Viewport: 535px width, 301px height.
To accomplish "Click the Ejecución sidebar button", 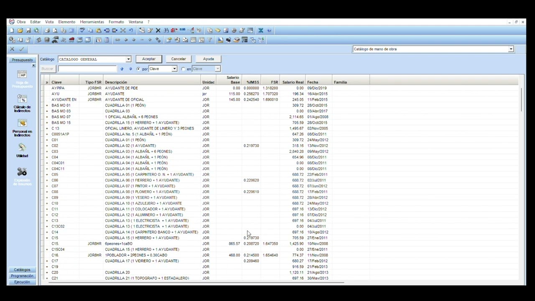I will coord(22,282).
